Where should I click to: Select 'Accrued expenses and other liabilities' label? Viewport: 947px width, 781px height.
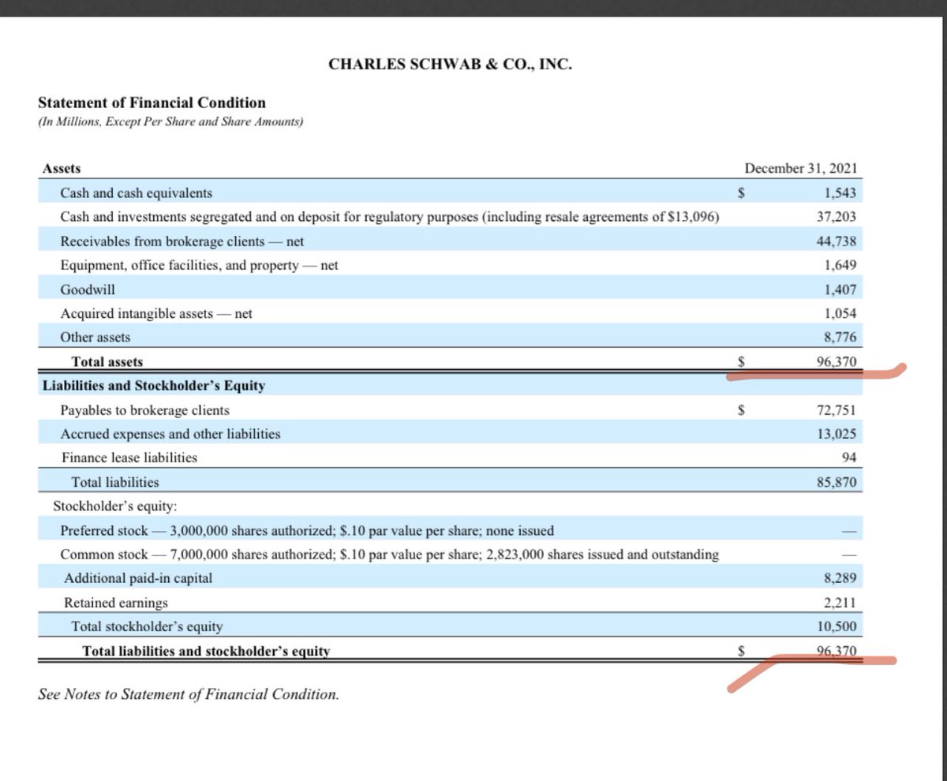[x=170, y=434]
